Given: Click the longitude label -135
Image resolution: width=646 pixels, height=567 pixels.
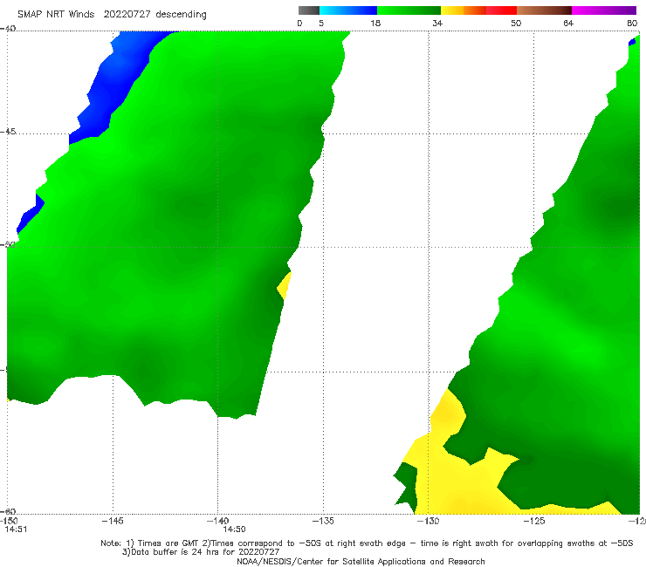Looking at the screenshot, I should pyautogui.click(x=323, y=521).
